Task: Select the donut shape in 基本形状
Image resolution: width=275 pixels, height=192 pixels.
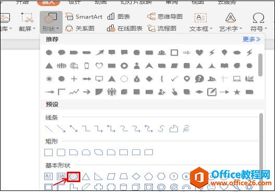Action: [x=161, y=187]
